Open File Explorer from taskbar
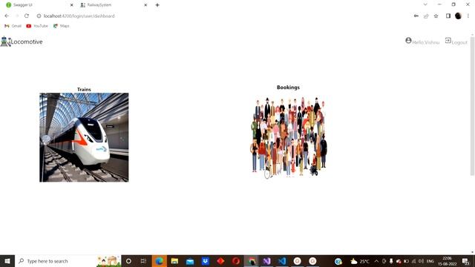The width and height of the screenshot is (475, 267). coord(174,261)
